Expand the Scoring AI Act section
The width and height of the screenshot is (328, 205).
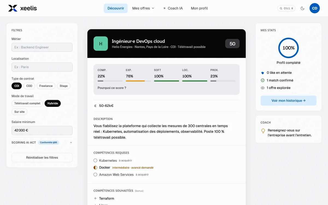coord(42,142)
